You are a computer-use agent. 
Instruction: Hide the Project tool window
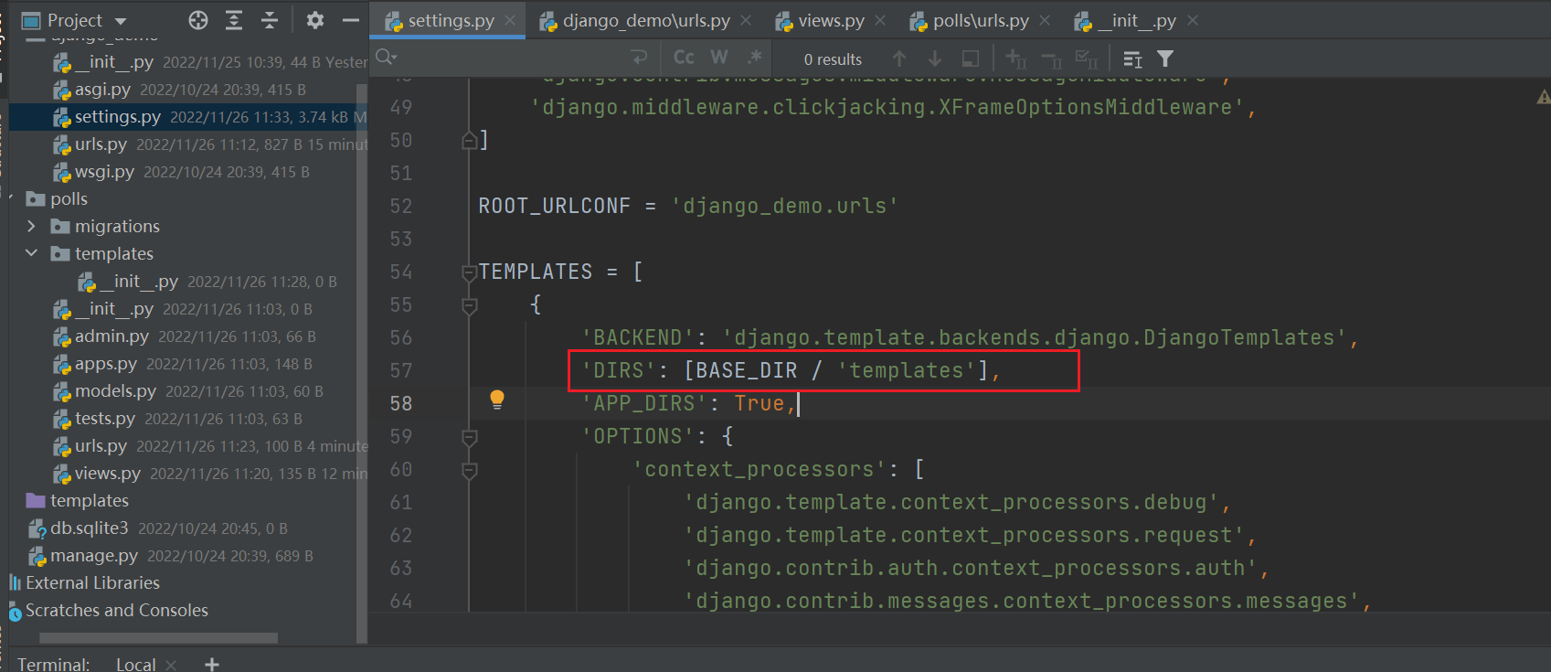[351, 20]
